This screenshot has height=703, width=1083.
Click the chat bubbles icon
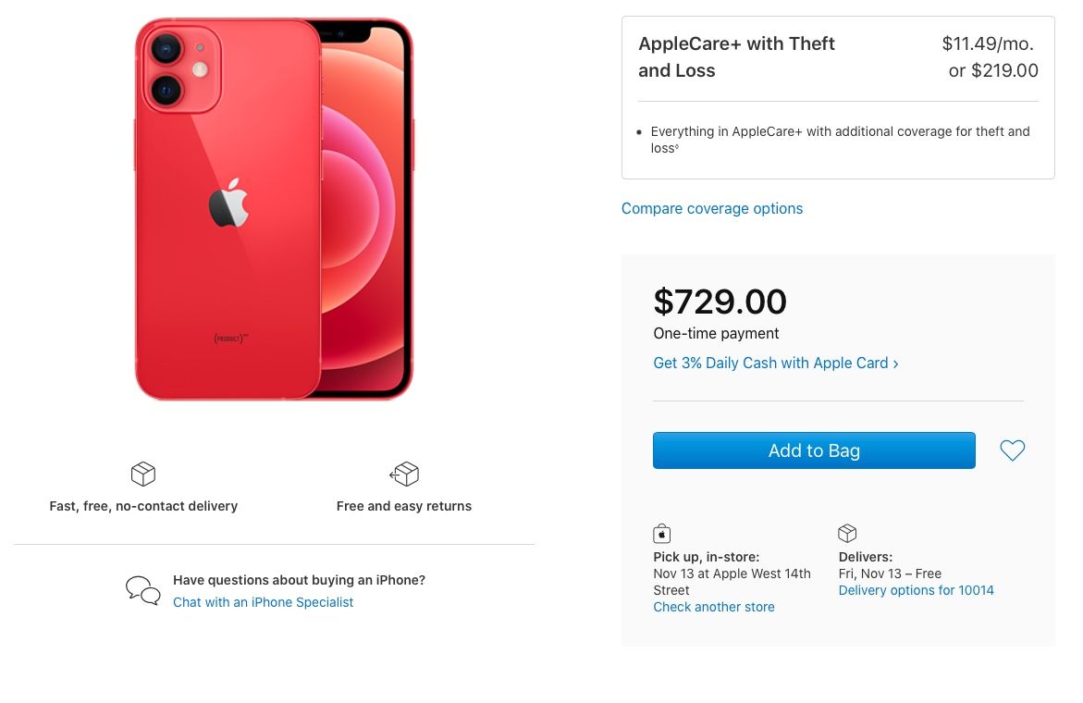tap(142, 589)
